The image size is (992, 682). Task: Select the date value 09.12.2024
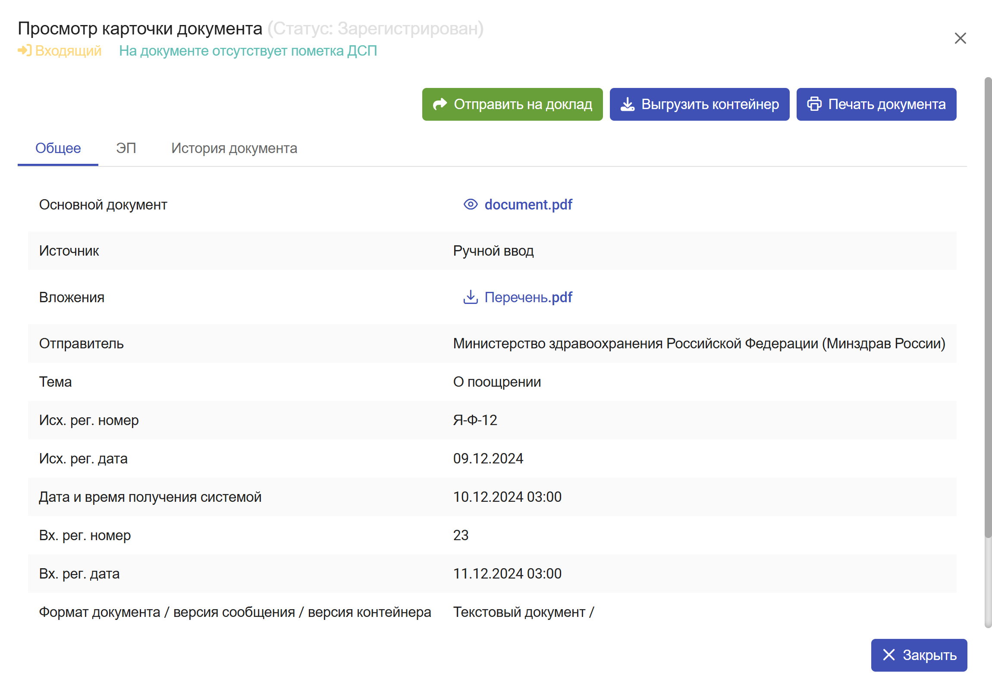tap(488, 459)
